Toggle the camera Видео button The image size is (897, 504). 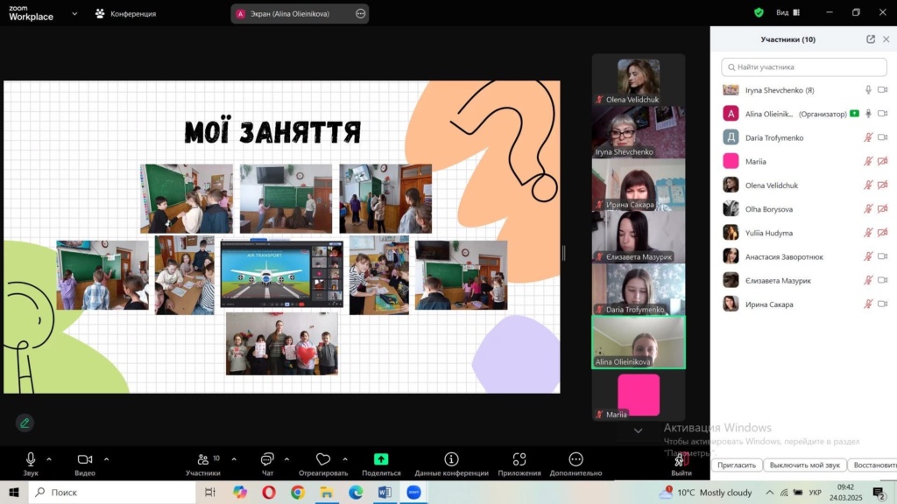pos(85,464)
